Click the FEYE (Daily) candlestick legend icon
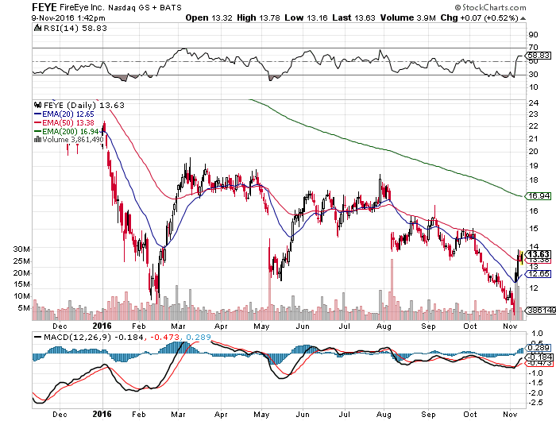Viewport: 556px width, 421px height. pyautogui.click(x=37, y=106)
